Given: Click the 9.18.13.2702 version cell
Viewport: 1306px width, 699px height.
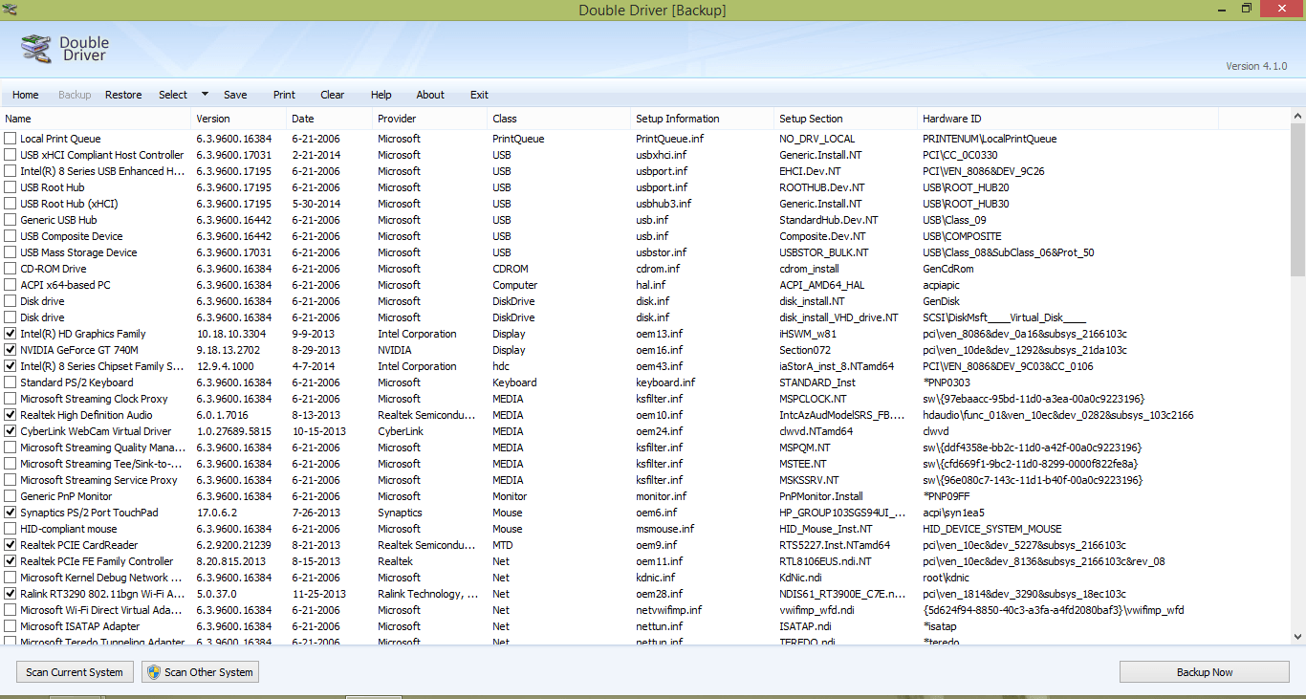Looking at the screenshot, I should [x=228, y=350].
